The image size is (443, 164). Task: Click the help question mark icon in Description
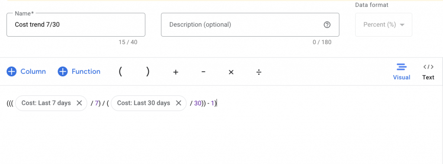point(327,25)
